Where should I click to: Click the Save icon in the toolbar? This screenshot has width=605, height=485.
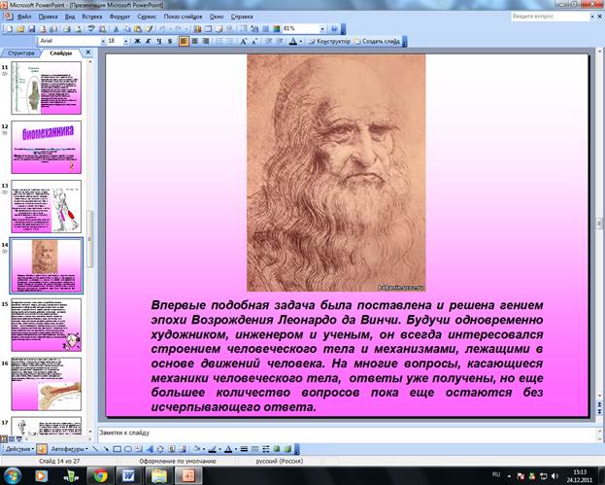pyautogui.click(x=33, y=29)
